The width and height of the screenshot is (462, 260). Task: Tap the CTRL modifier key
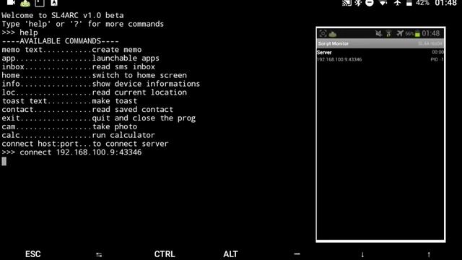tap(165, 254)
